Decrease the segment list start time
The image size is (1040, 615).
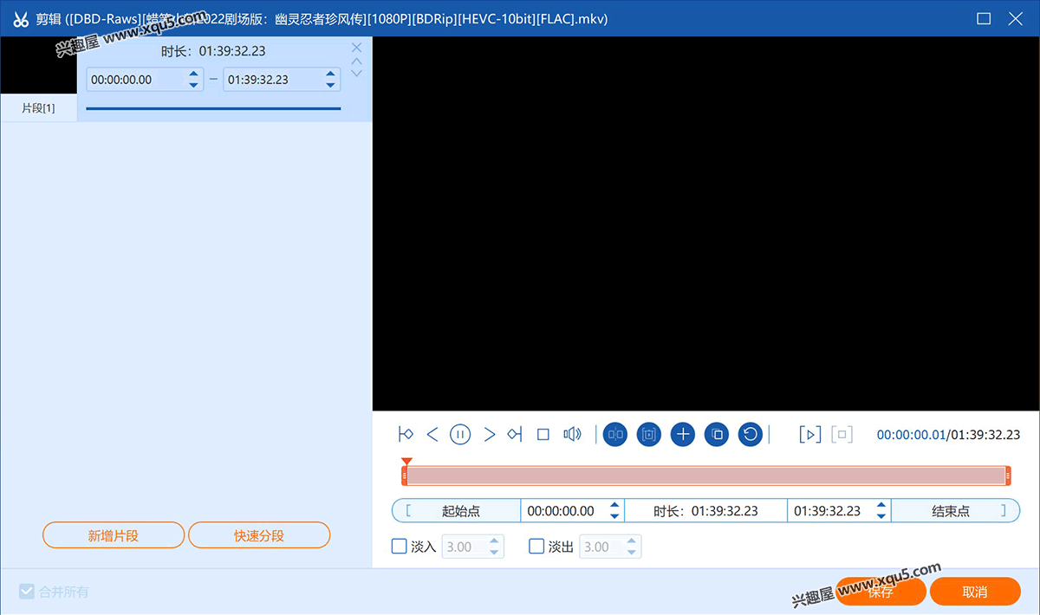click(x=193, y=85)
